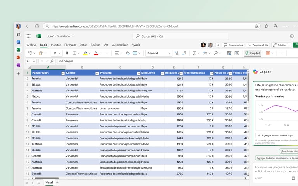Expand the General number format dropdown
This screenshot has height=186, width=298.
[x=169, y=53]
